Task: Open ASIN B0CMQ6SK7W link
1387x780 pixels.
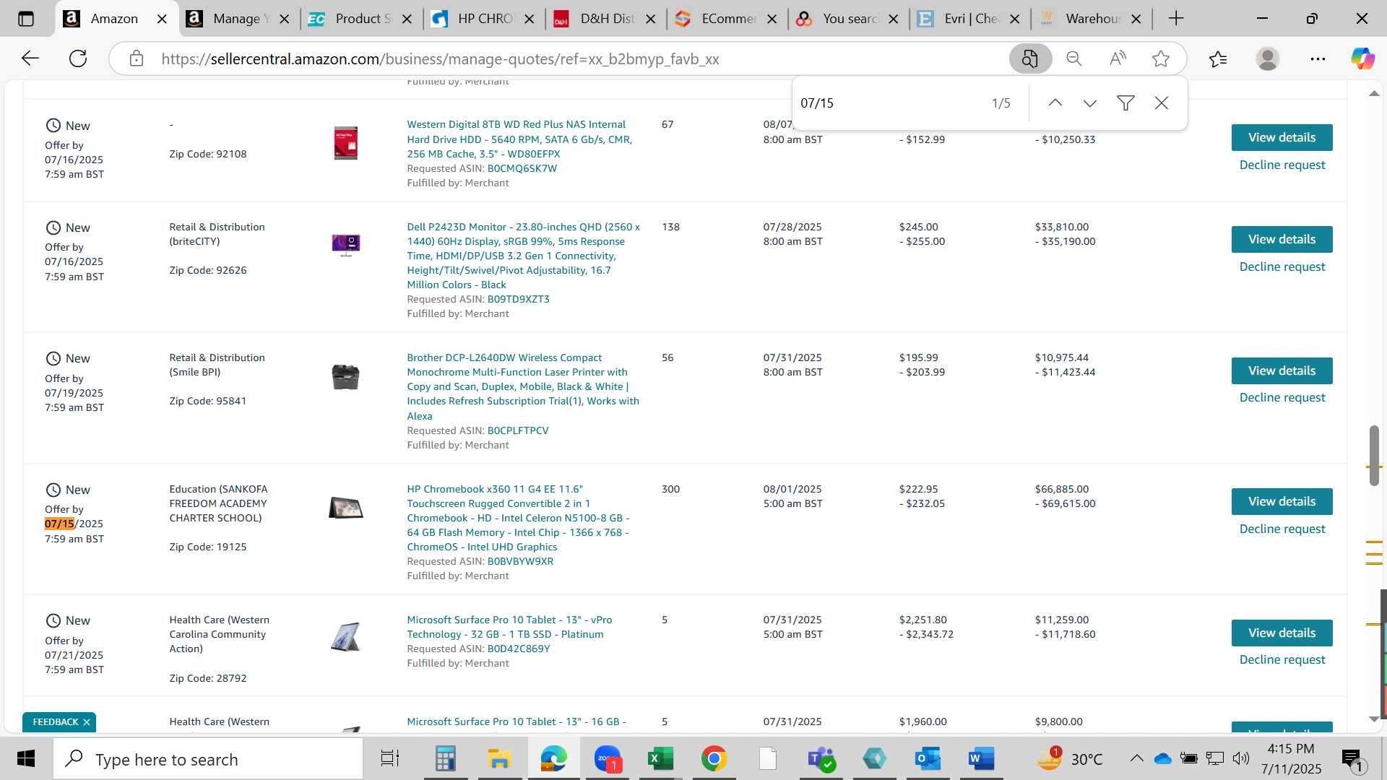Action: tap(522, 168)
